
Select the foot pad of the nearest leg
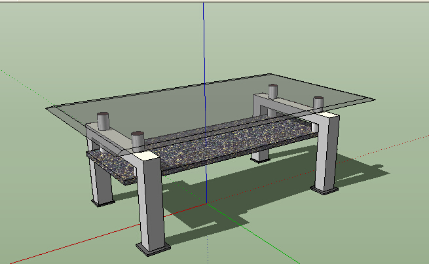click(x=153, y=249)
